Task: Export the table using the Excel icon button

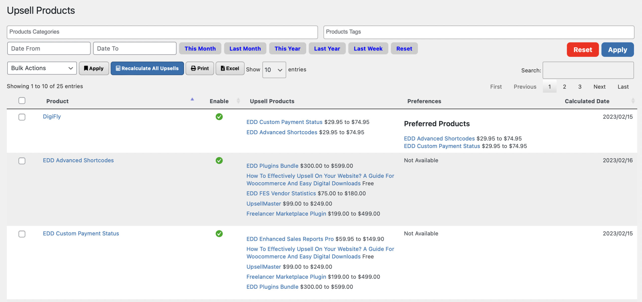Action: 230,68
